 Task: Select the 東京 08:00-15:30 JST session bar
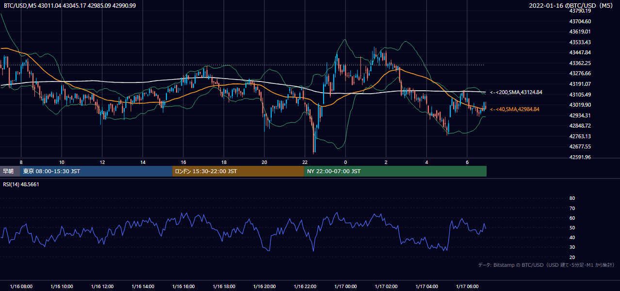(97, 171)
